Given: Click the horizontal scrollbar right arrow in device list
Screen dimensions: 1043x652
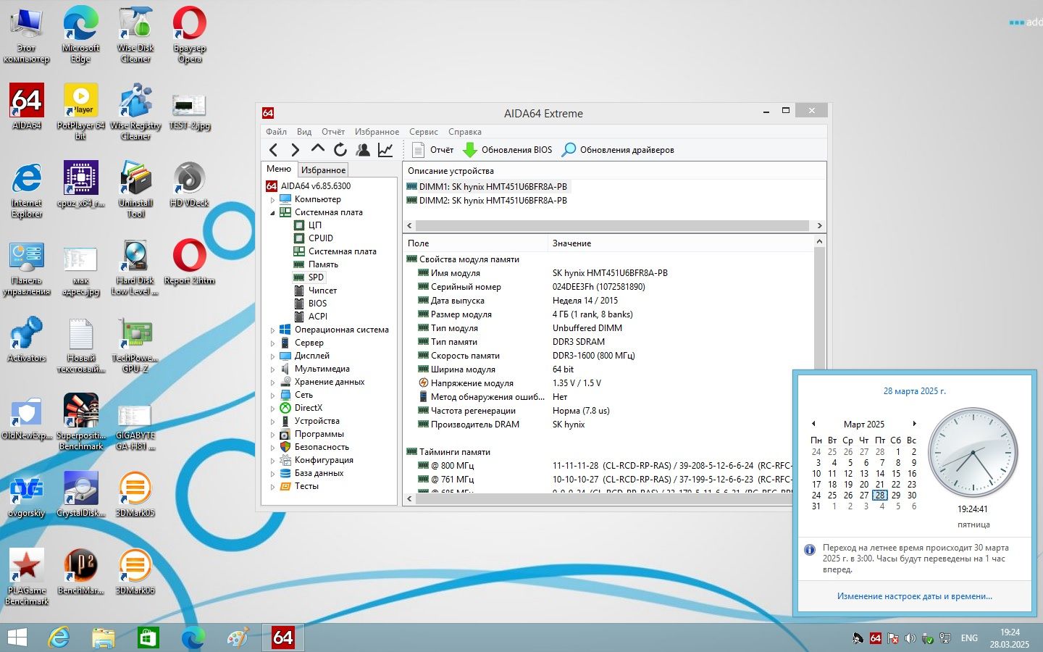Looking at the screenshot, I should [819, 225].
